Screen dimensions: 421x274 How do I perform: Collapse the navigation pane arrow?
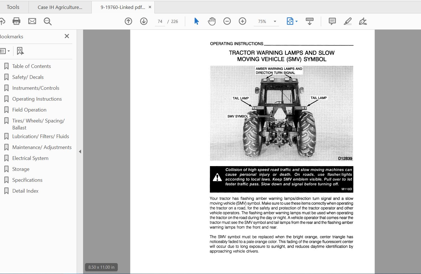(80, 152)
